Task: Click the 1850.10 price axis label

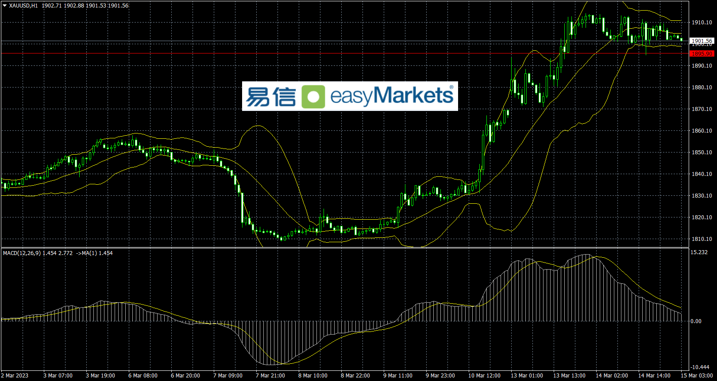Action: (702, 152)
